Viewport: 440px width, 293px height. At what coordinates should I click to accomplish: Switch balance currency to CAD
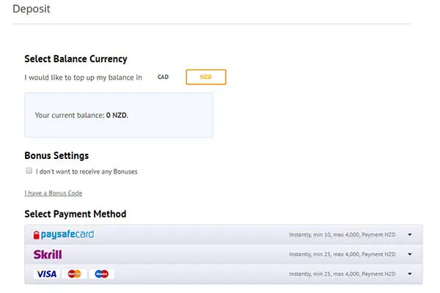coord(163,77)
